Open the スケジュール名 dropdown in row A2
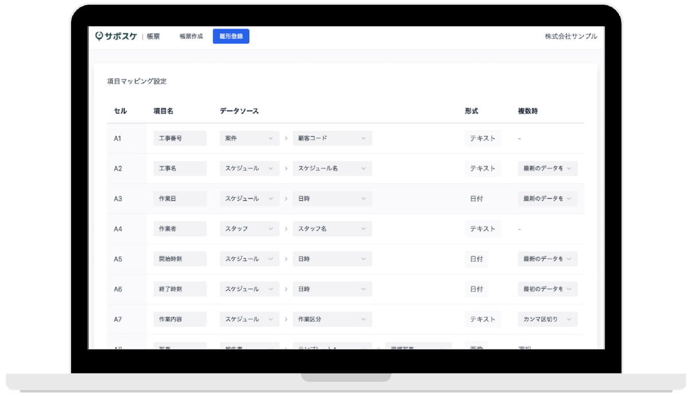Screen dimensions: 688x397 (331, 169)
